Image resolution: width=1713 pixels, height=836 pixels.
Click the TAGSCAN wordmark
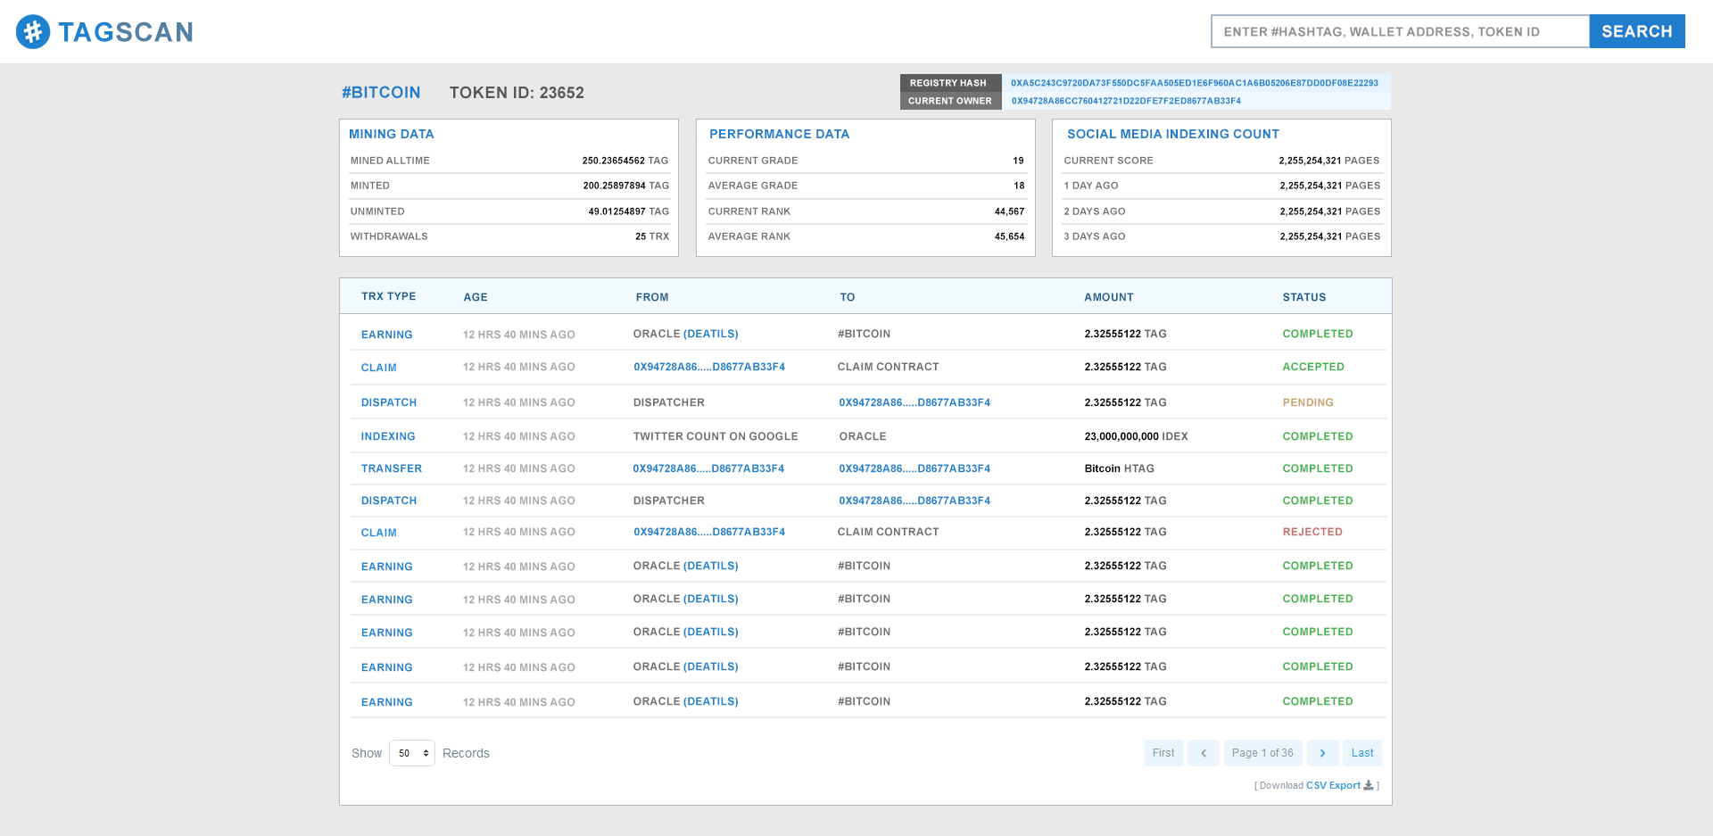(126, 32)
